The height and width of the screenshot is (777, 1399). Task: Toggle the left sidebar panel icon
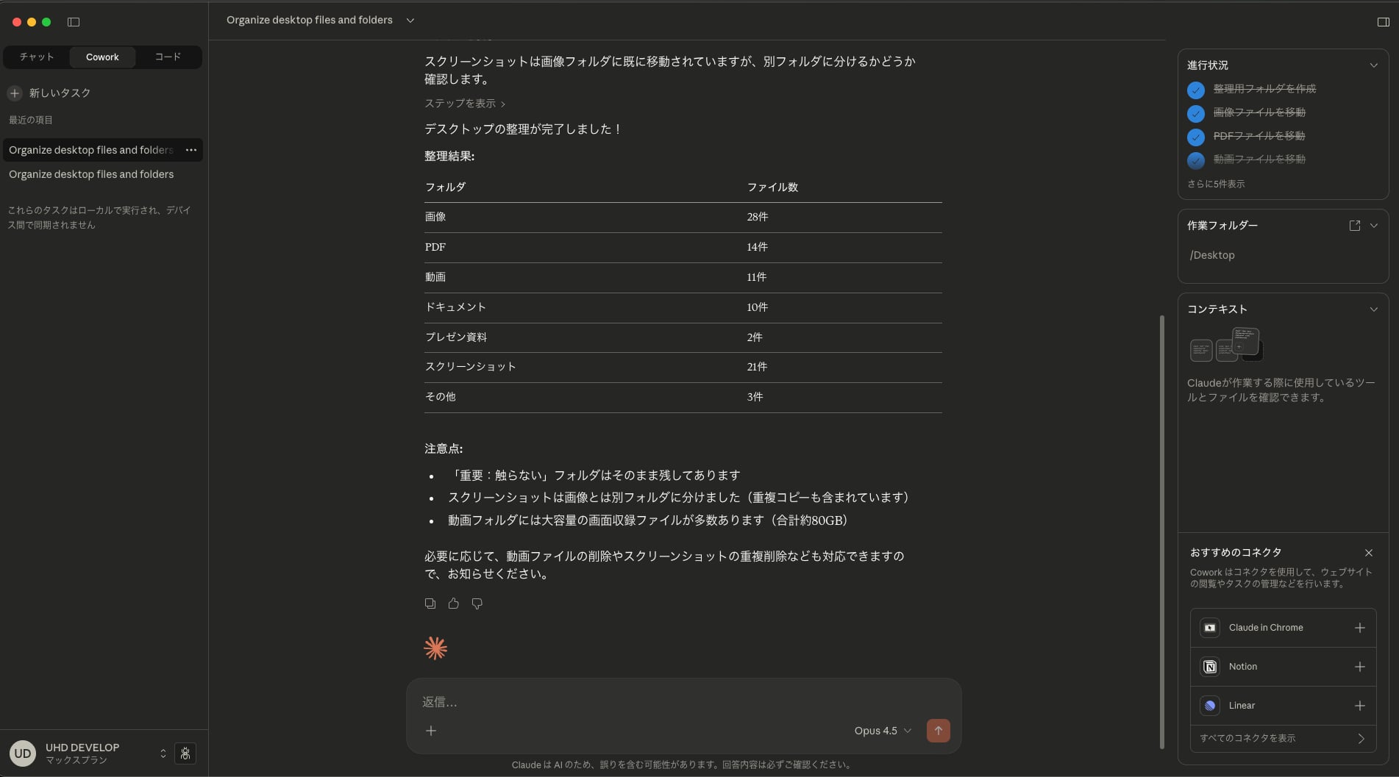pyautogui.click(x=74, y=22)
